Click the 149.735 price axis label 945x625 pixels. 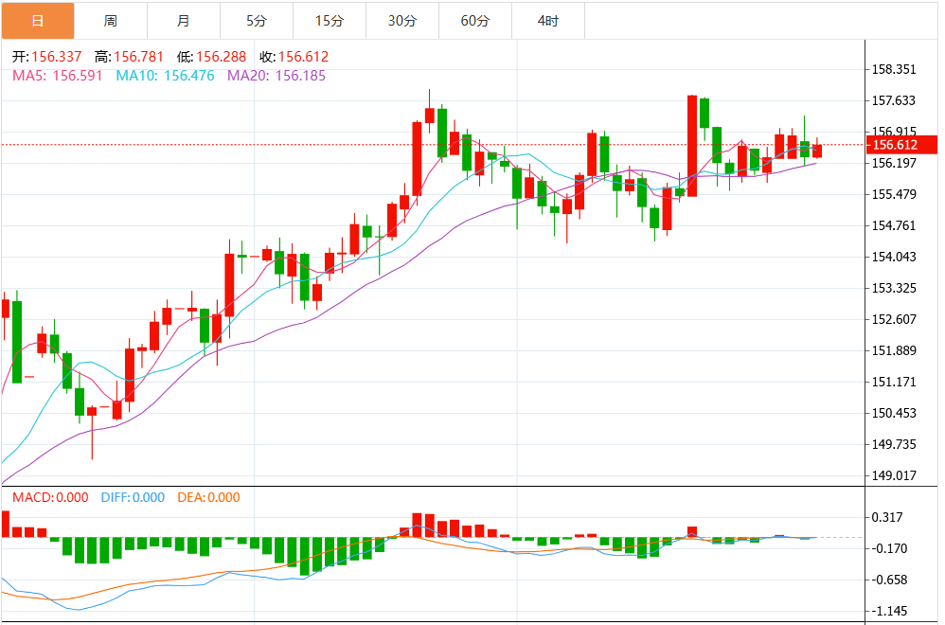(895, 445)
